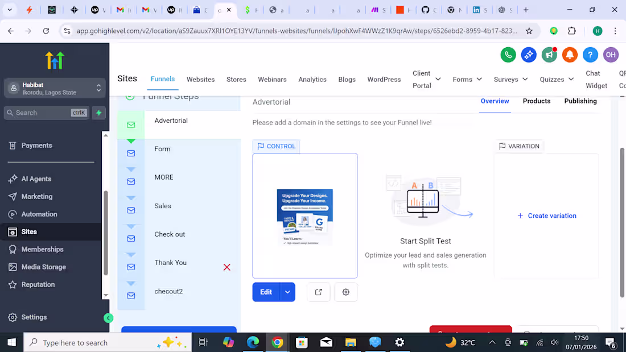Click Create variation link
The width and height of the screenshot is (626, 352).
[547, 216]
